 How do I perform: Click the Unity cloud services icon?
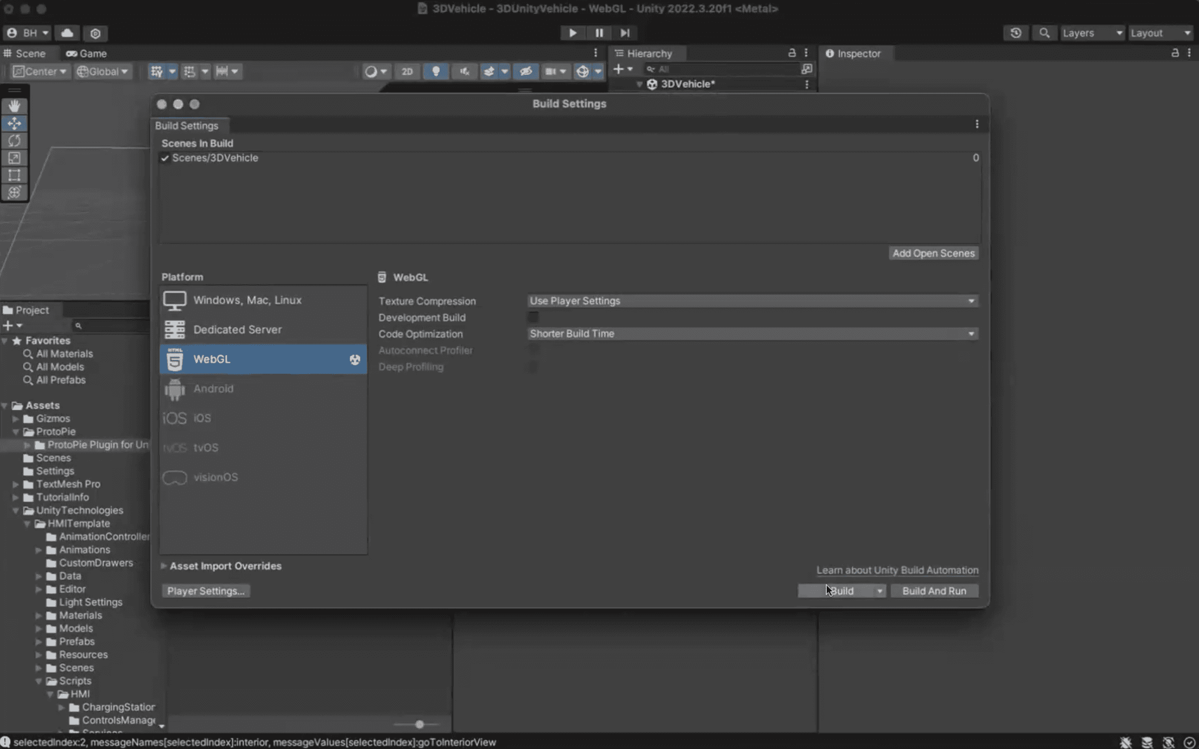[x=67, y=33]
